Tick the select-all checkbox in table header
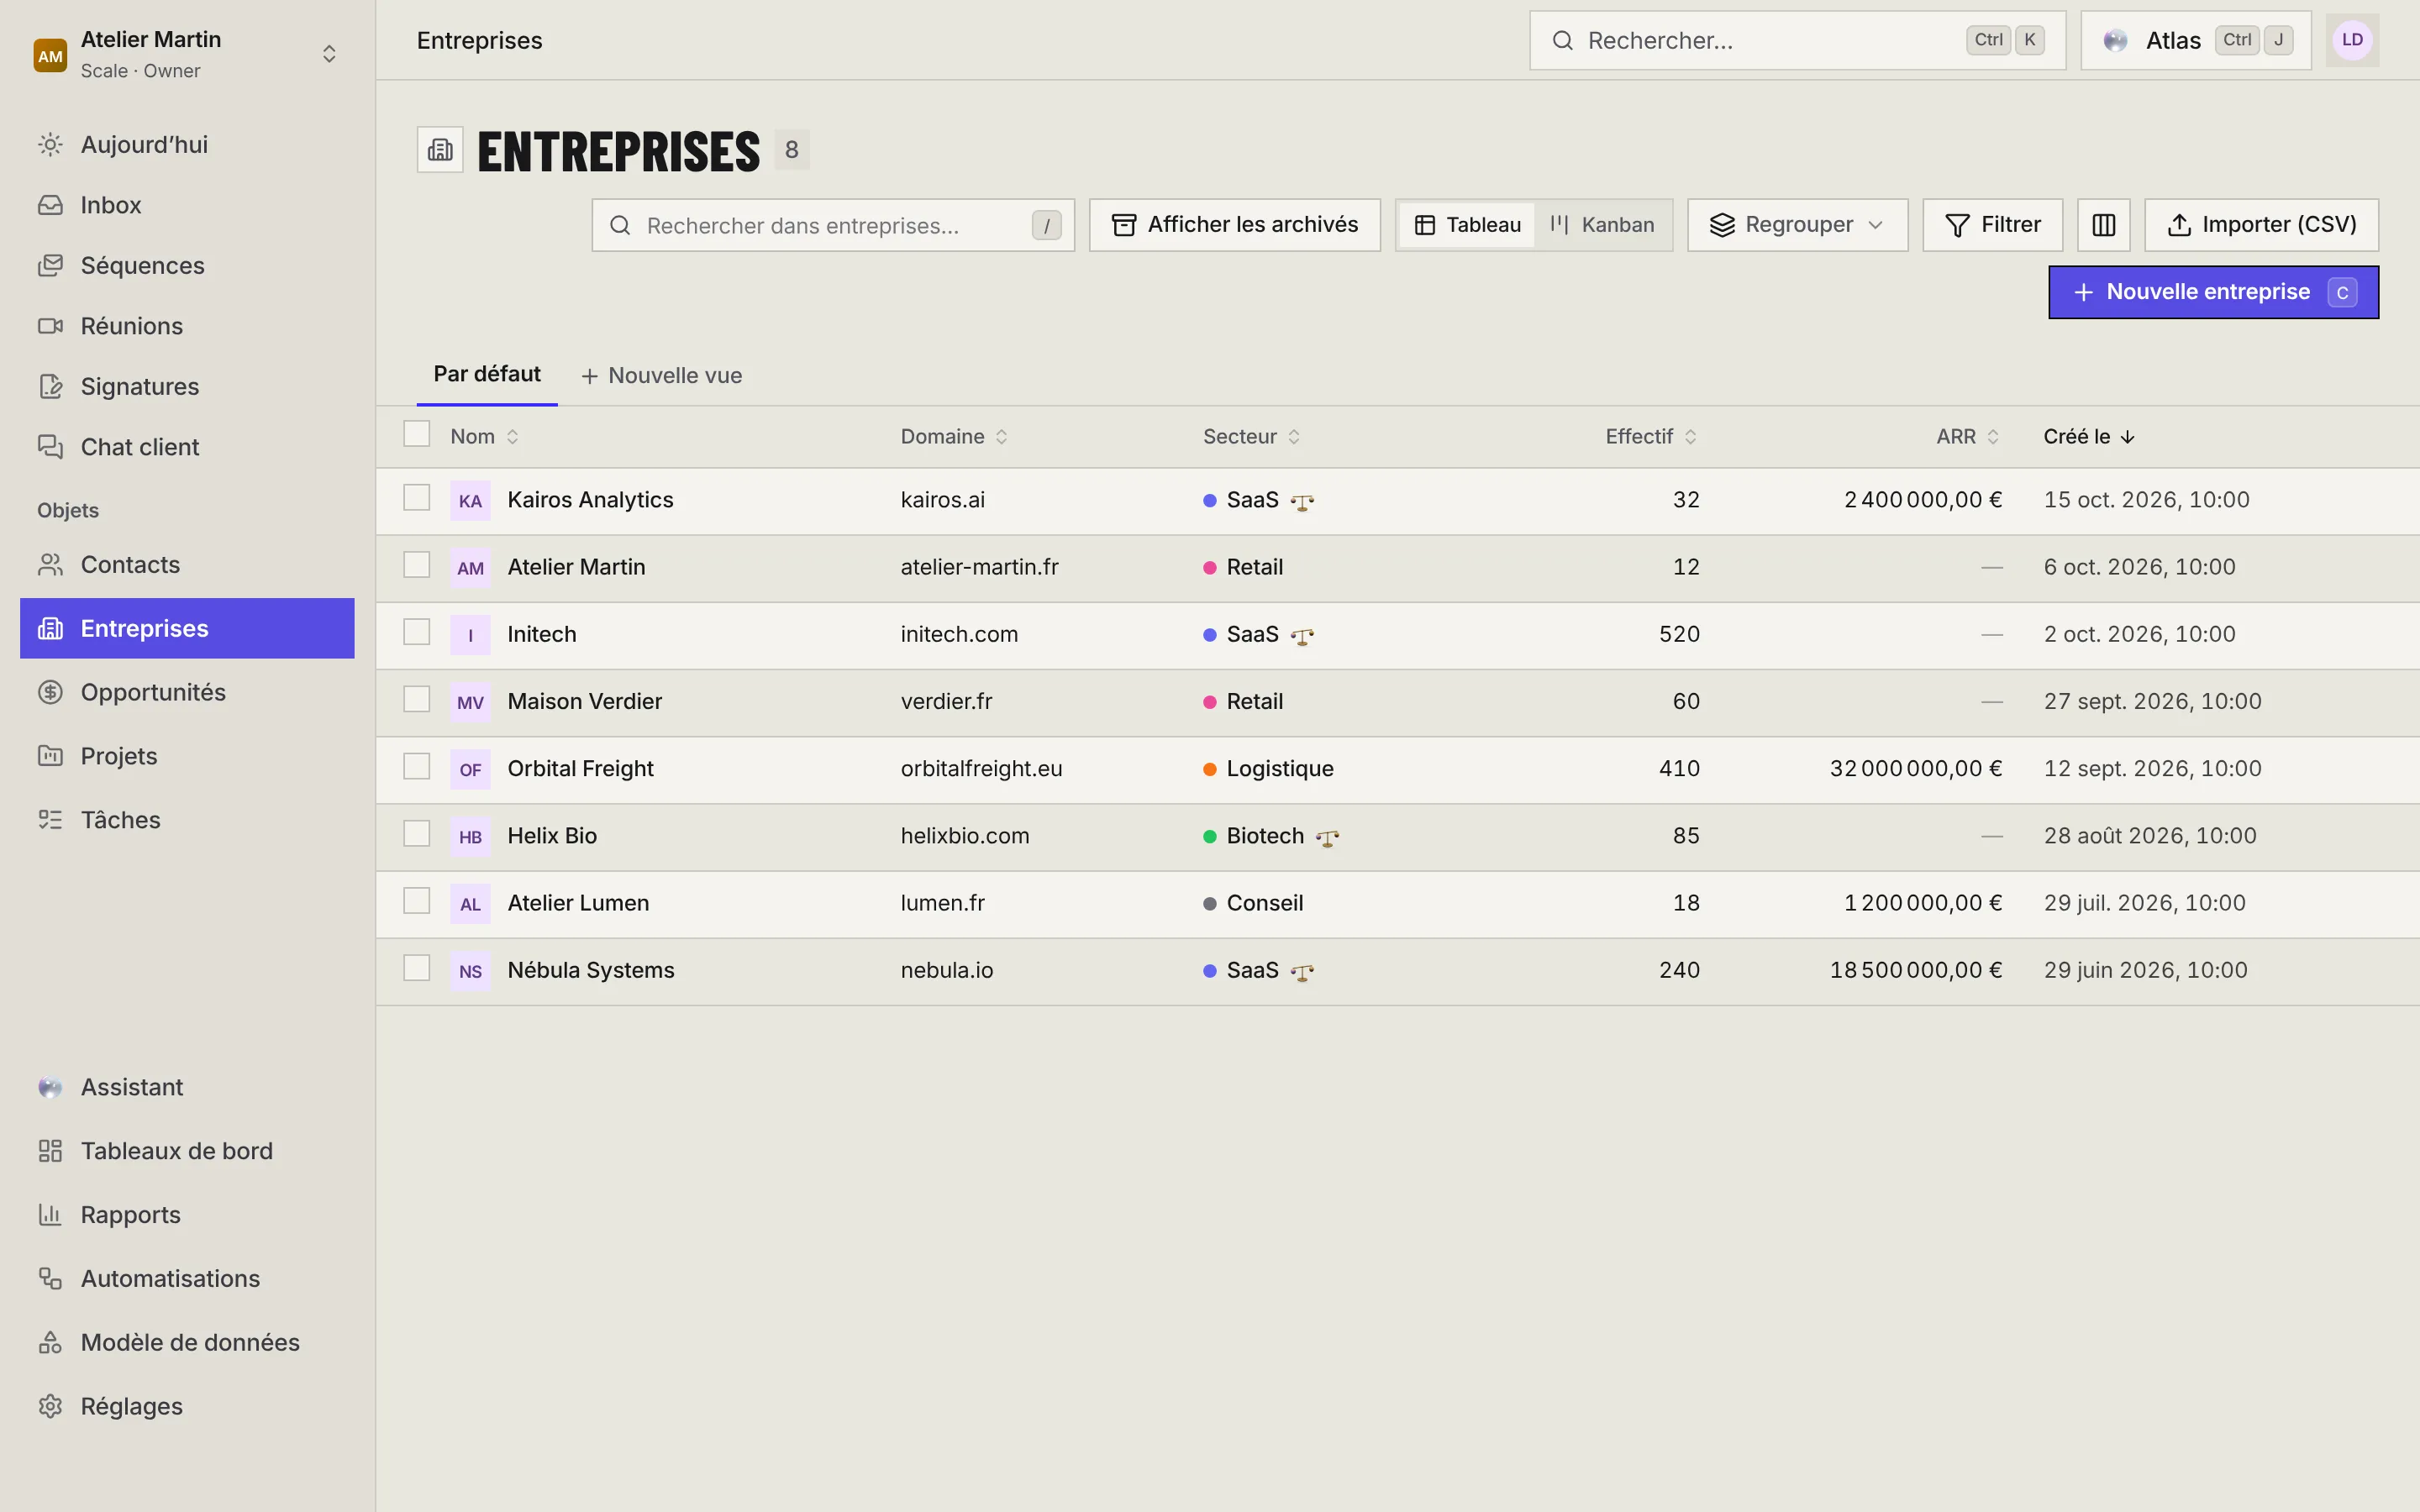Viewport: 2420px width, 1512px height. [416, 434]
